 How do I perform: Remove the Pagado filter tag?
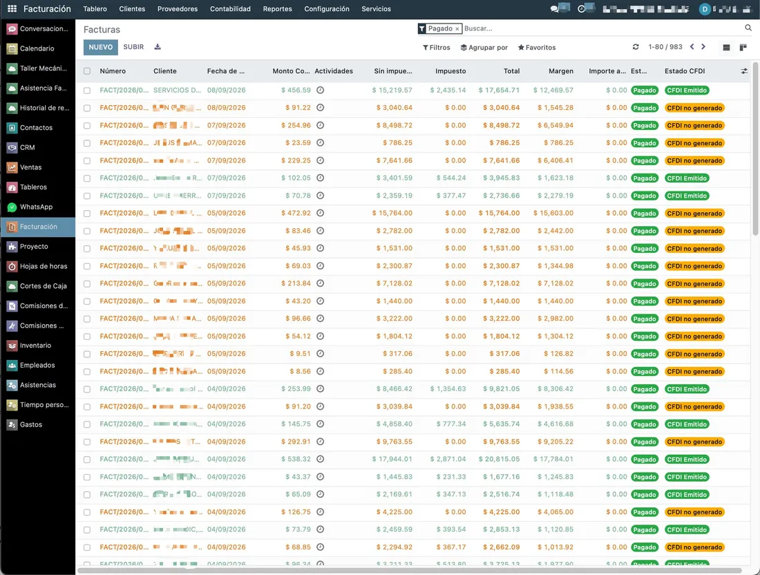[457, 29]
